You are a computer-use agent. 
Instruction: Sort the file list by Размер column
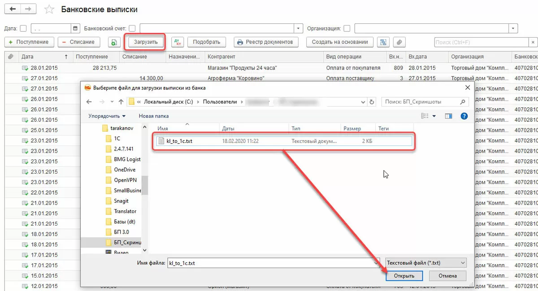pyautogui.click(x=357, y=128)
